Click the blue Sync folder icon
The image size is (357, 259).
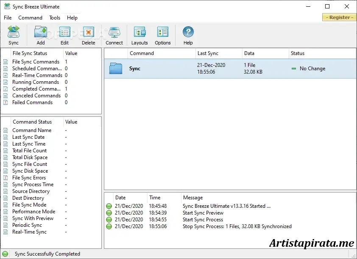coord(115,67)
